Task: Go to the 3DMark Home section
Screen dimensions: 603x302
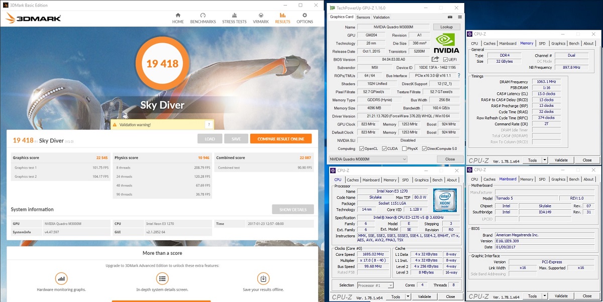Action: pos(178,18)
